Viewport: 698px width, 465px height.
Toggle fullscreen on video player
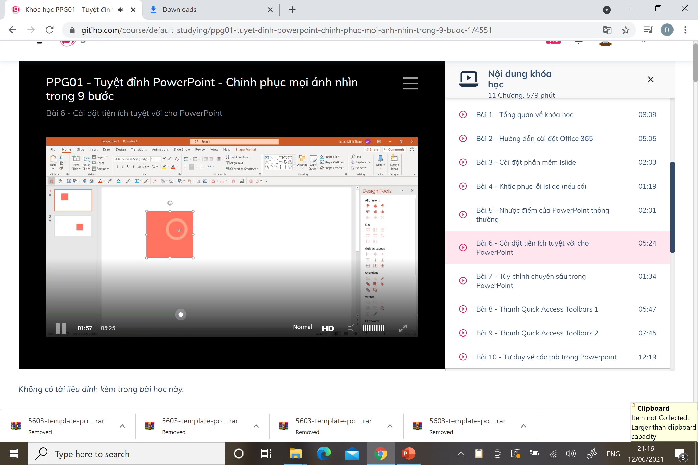(x=403, y=328)
